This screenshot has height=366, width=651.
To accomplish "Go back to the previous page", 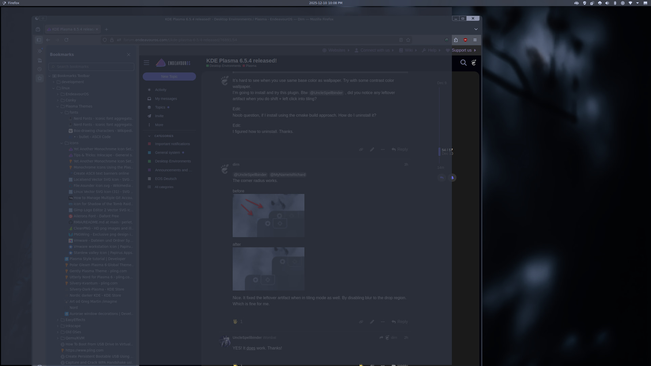I will [48, 40].
